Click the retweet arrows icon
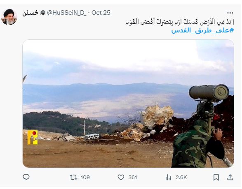Viewport: 242px width, 189px height. (73, 177)
